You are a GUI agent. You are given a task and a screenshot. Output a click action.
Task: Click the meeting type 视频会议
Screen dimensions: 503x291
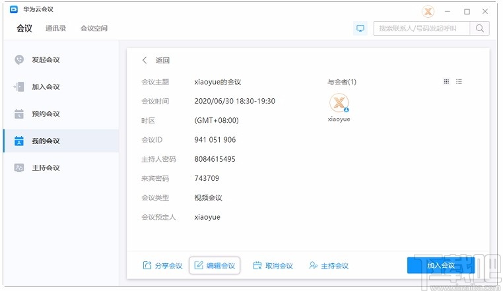click(x=208, y=198)
